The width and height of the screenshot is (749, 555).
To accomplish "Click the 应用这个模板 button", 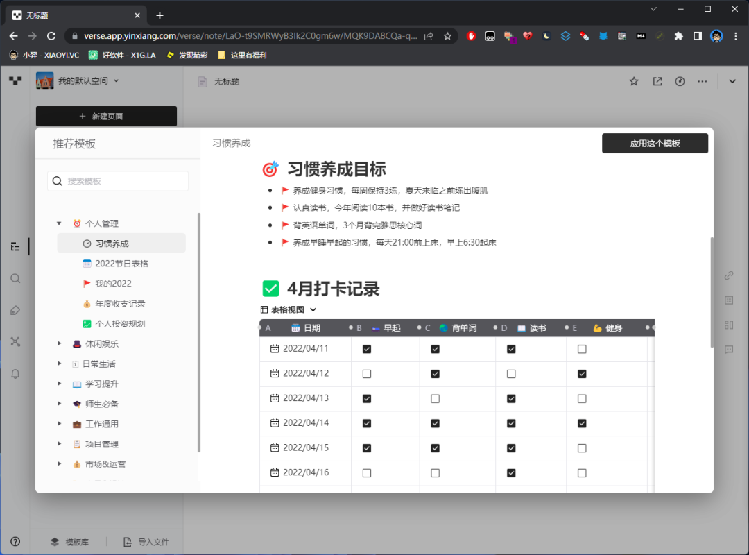I will pyautogui.click(x=655, y=143).
